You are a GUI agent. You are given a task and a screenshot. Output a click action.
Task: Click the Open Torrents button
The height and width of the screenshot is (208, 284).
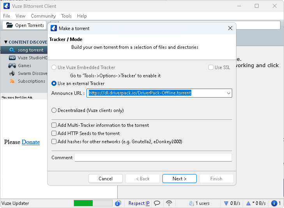click(24, 25)
